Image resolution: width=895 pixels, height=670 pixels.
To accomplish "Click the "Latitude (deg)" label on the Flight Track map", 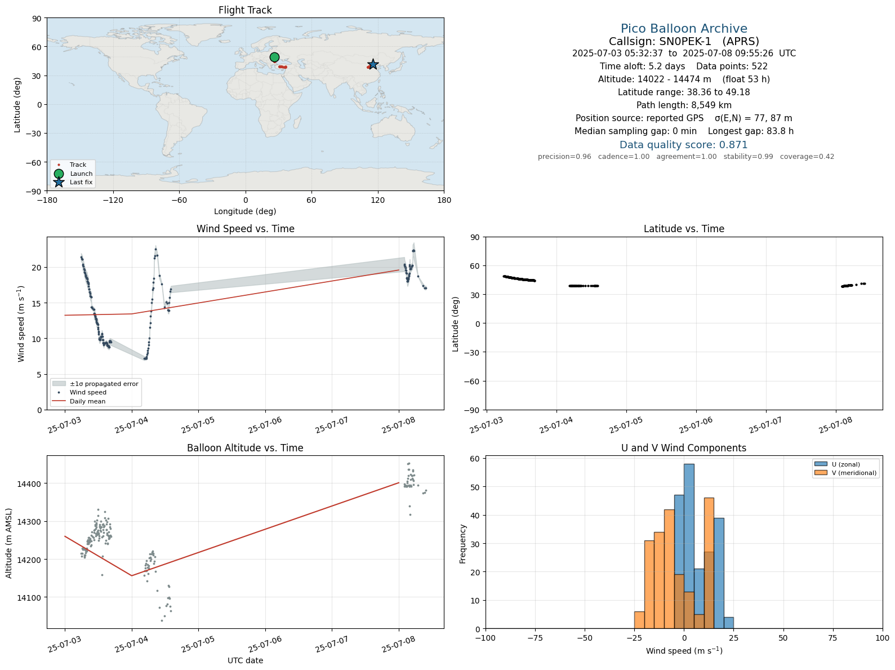I will click(17, 105).
